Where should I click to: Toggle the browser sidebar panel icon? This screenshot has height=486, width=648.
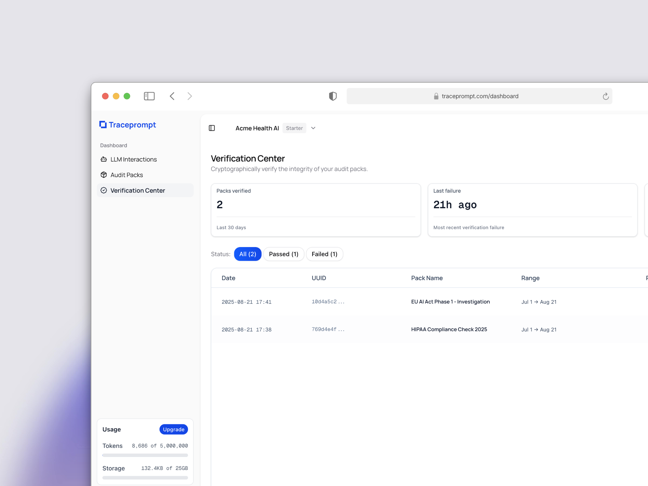(149, 96)
